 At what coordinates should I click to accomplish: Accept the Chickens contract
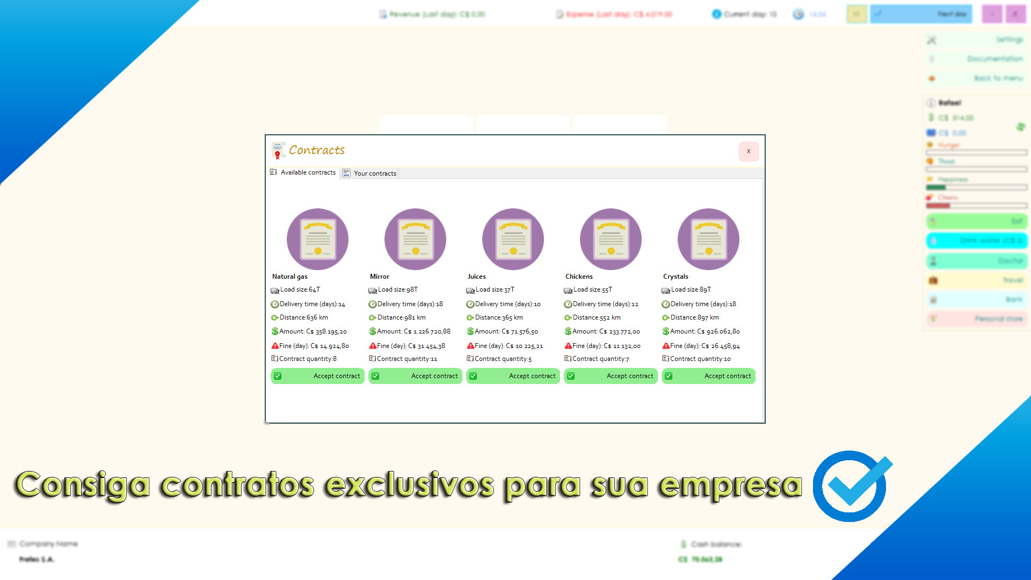(611, 376)
